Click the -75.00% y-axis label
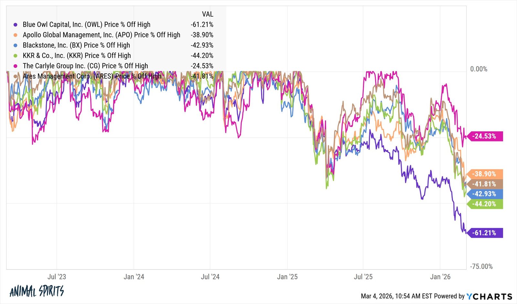This screenshot has width=517, height=304. coord(481,267)
